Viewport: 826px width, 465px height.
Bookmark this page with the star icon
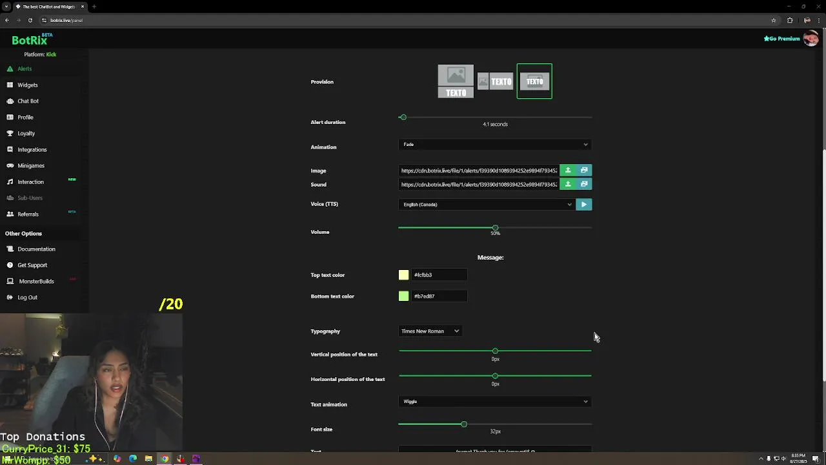click(774, 20)
